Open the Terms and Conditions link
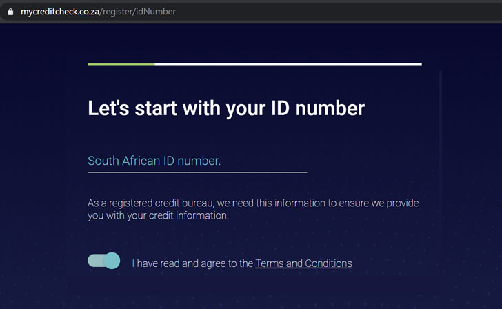 (303, 263)
